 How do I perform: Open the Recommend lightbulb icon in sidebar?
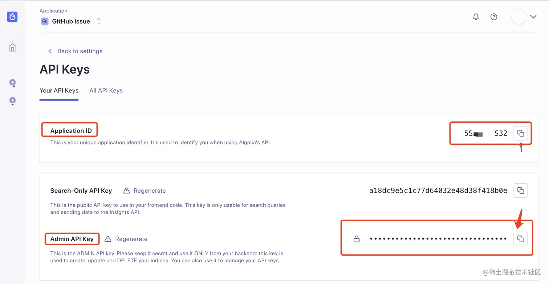(13, 101)
